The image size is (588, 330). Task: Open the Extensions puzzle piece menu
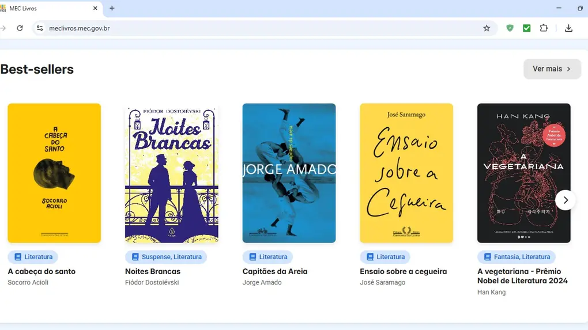coord(544,28)
